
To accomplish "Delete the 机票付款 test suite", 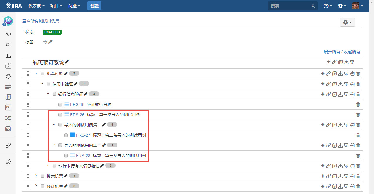I will (x=358, y=74).
